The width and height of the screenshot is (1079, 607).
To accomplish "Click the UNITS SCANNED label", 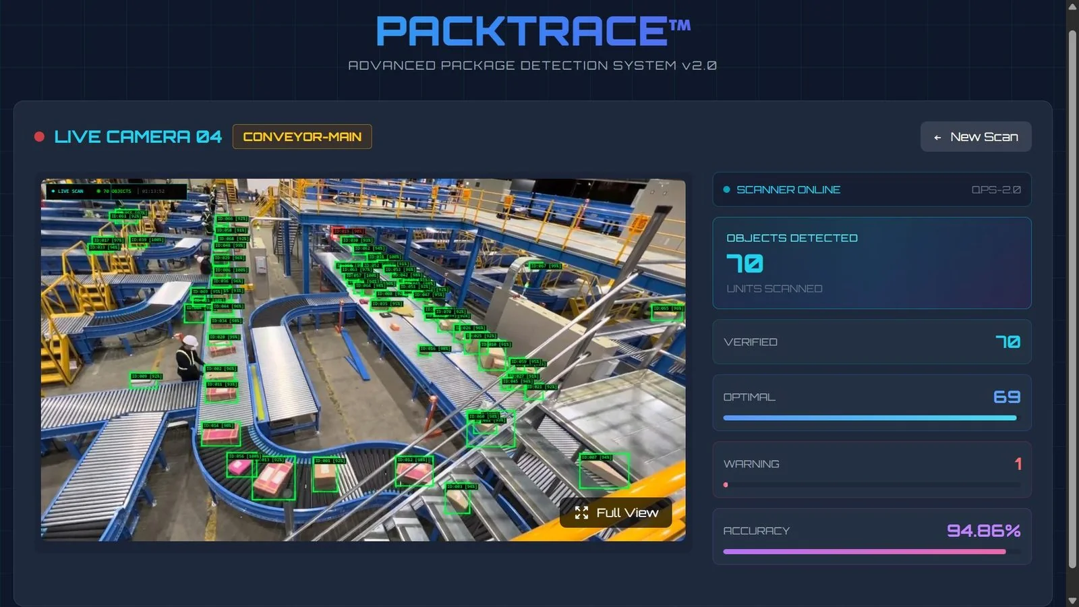I will coord(774,289).
